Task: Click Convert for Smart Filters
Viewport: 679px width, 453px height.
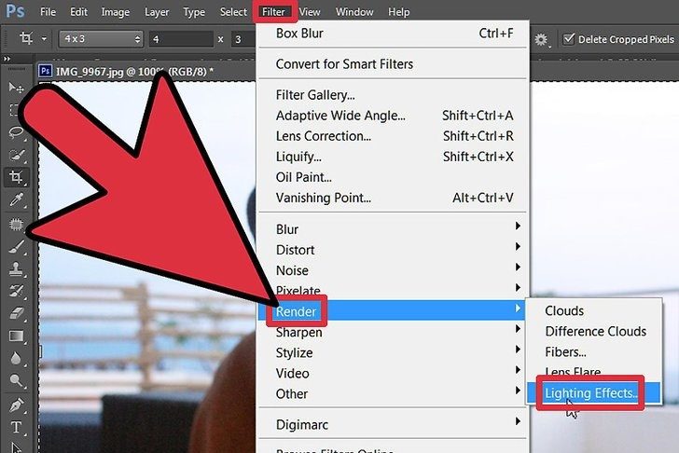Action: coord(344,64)
